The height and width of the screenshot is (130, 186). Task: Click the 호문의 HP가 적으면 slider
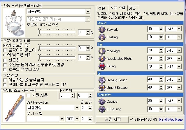(57, 32)
